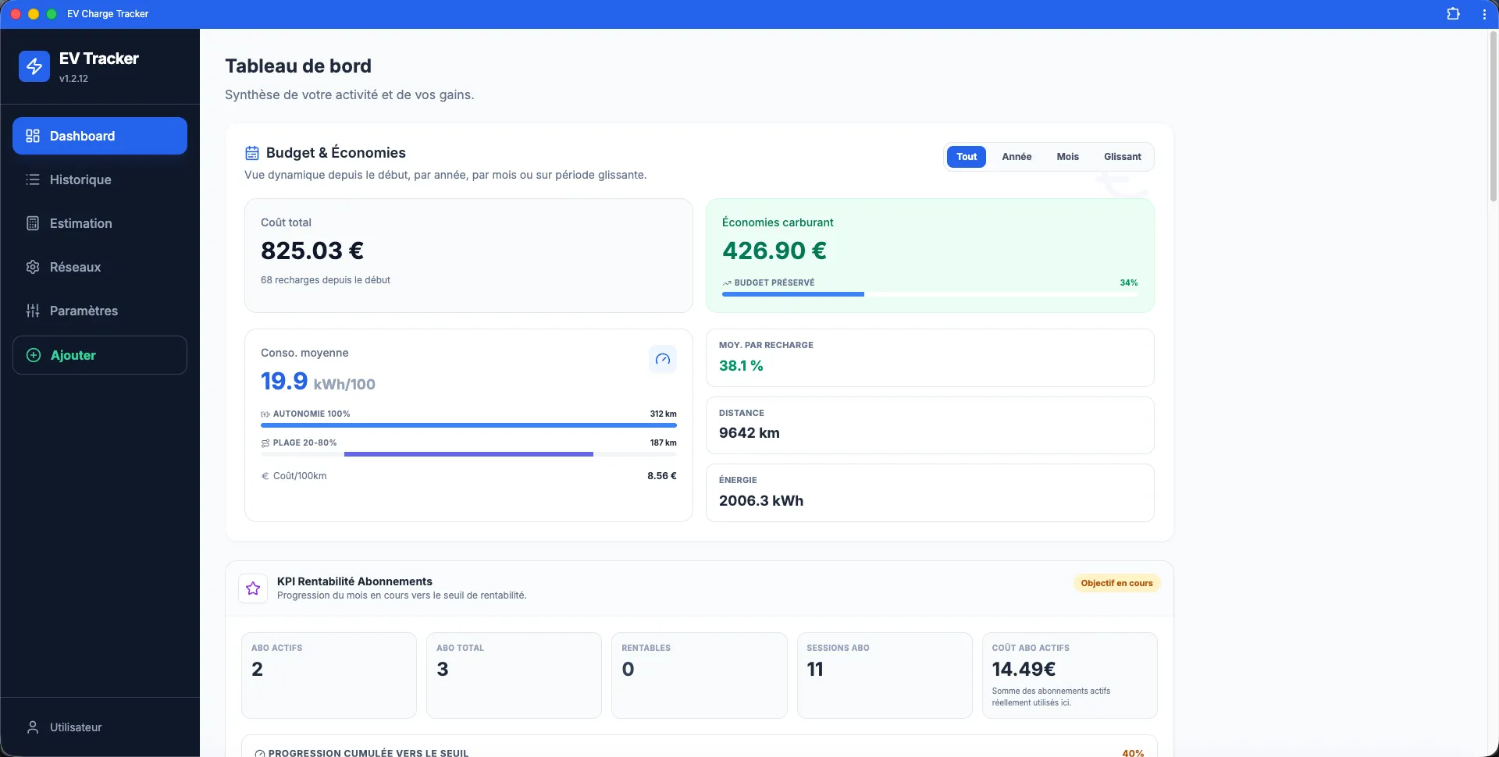Click the Autonomie 100% range bar
The width and height of the screenshot is (1499, 757).
[x=468, y=425]
